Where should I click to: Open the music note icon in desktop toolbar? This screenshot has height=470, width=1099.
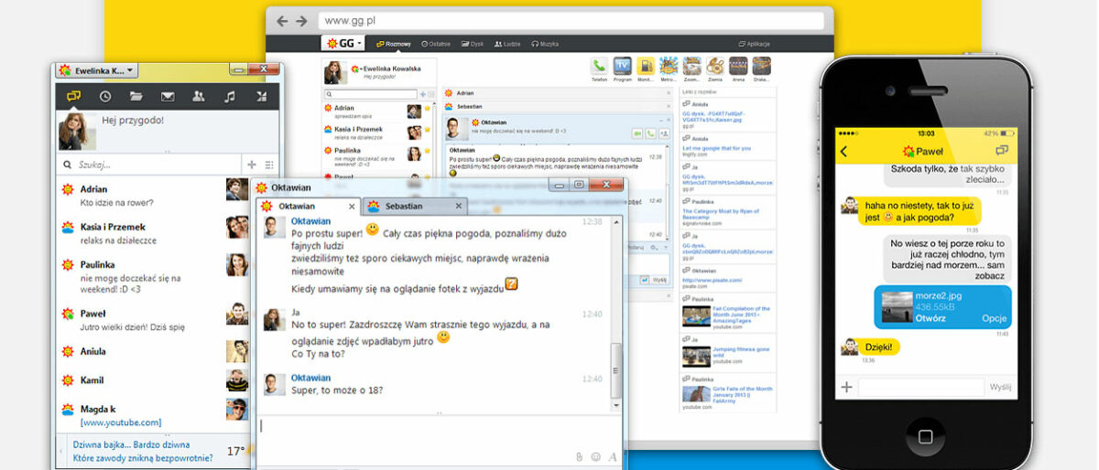[x=230, y=96]
